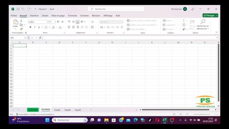Click the Cut scissors icon
Image resolution: width=229 pixels, height=129 pixels.
click(21, 21)
